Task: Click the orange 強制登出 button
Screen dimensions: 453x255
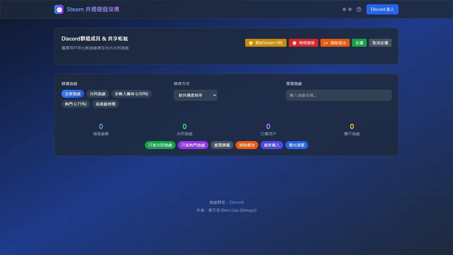Action: point(335,43)
